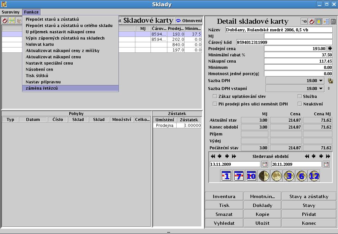Click the Minimální rabat % field
The height and width of the screenshot is (234, 338).
(x=298, y=55)
